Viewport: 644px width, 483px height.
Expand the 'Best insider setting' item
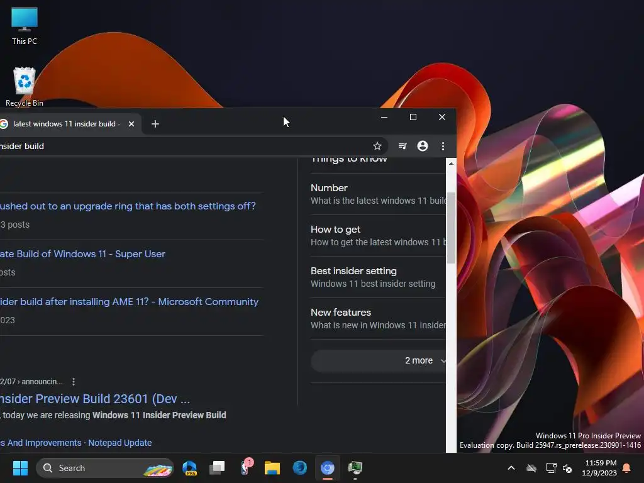378,277
